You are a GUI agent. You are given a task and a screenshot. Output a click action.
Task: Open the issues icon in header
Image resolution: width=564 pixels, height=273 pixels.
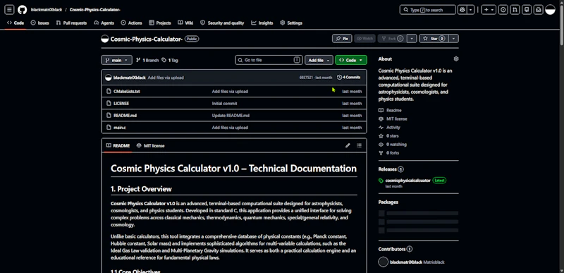pyautogui.click(x=503, y=10)
